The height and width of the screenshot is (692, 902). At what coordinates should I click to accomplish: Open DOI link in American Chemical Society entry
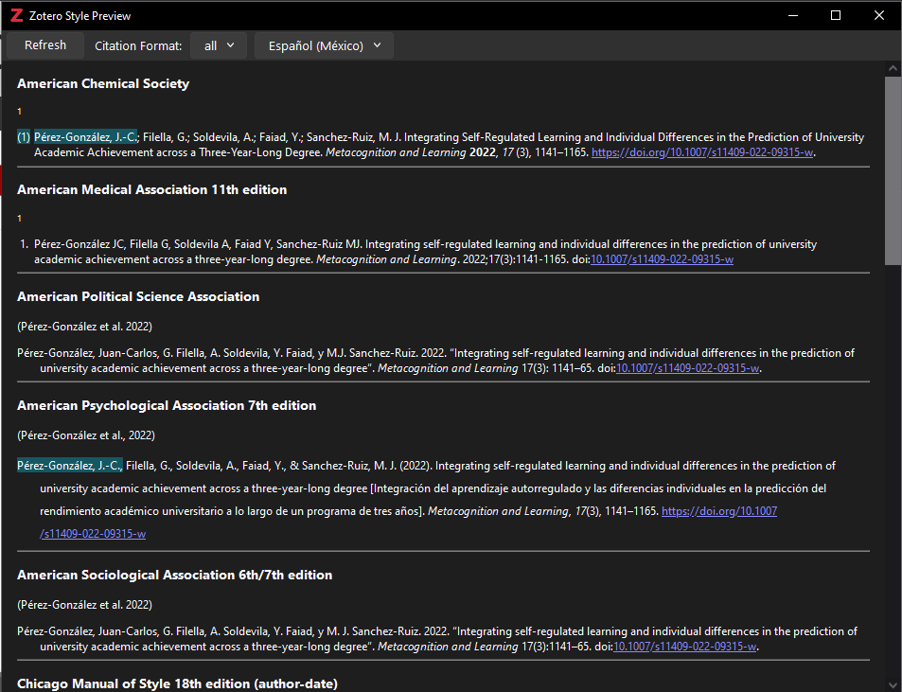(x=701, y=152)
